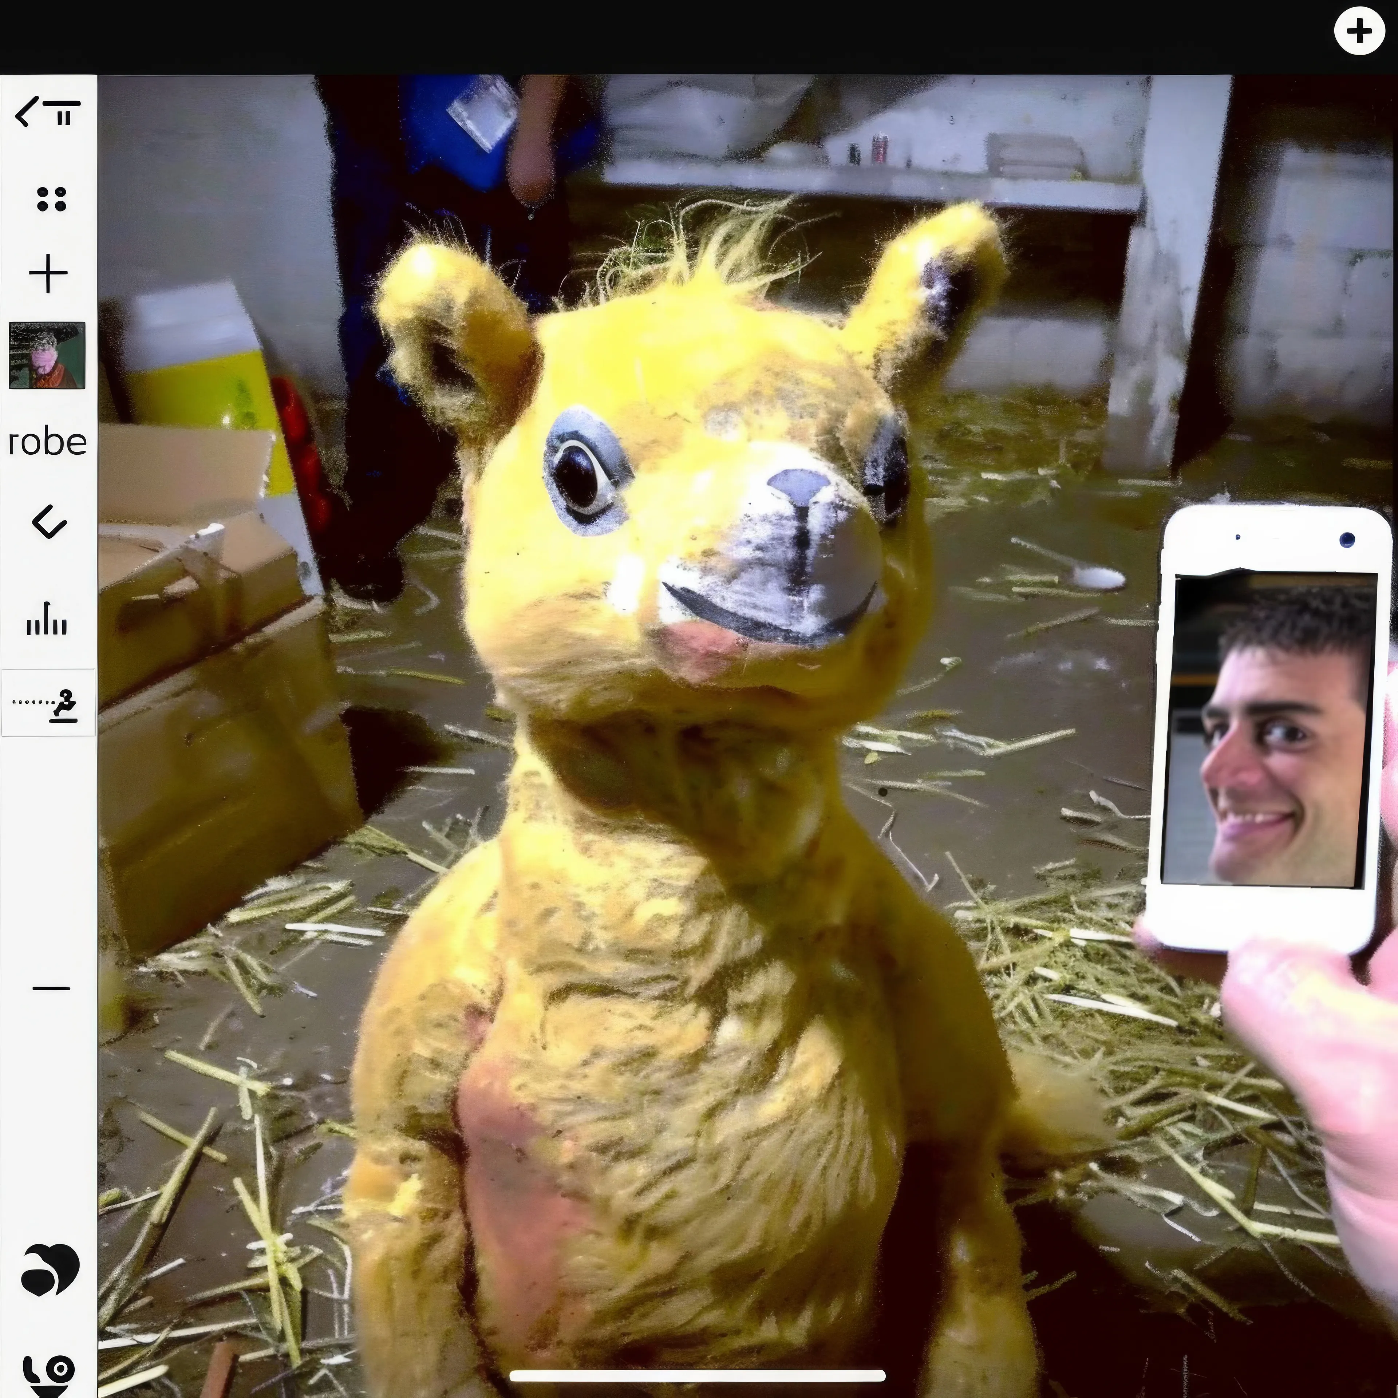The width and height of the screenshot is (1398, 1398).
Task: Select the highlighted person motion tool
Action: [48, 703]
